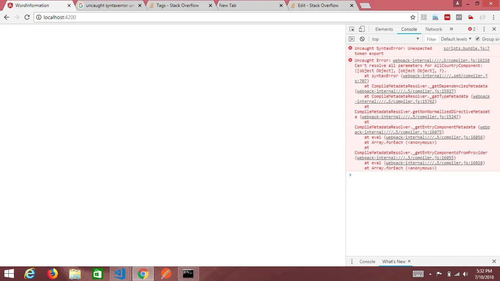Open the top context dropdown
500x281 pixels.
coord(395,39)
